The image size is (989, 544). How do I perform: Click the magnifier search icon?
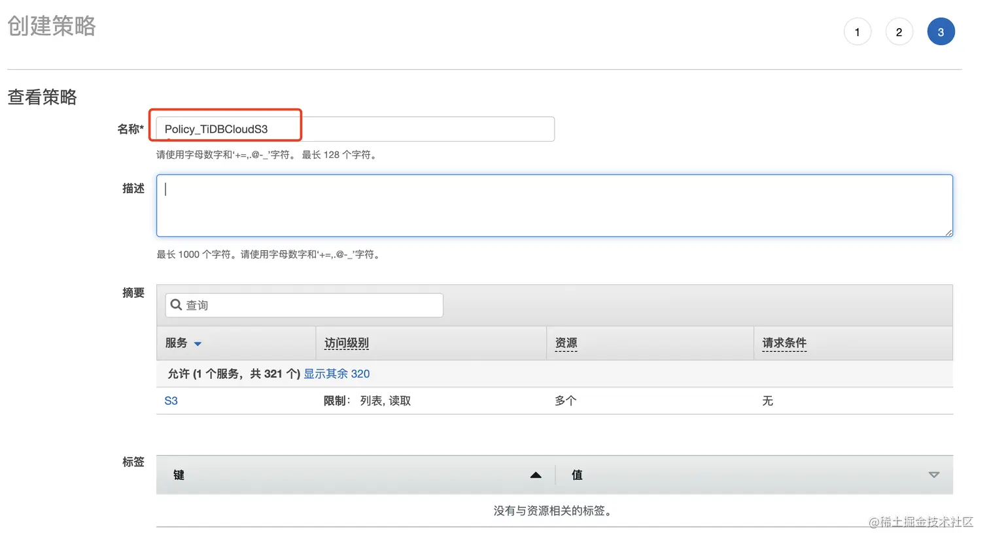tap(176, 305)
